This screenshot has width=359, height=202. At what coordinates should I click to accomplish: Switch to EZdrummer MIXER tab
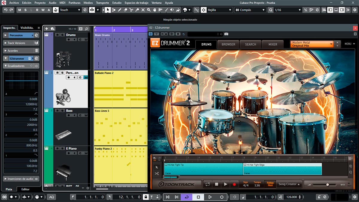[x=273, y=44]
